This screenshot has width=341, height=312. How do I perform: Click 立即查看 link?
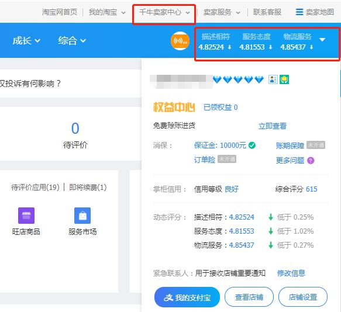[273, 126]
